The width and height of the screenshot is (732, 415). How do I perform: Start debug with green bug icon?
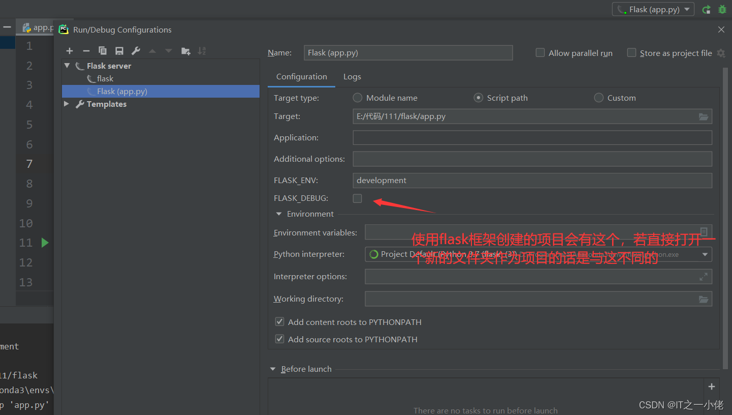click(x=722, y=9)
